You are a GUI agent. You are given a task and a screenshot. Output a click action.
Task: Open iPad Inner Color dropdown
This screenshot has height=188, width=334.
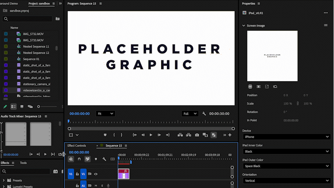(x=287, y=152)
